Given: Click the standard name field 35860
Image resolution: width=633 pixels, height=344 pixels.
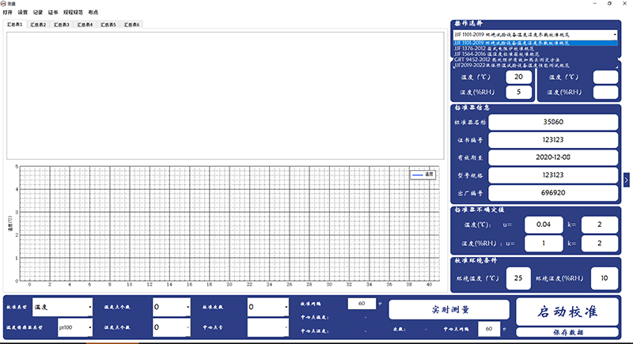Looking at the screenshot, I should click(x=553, y=122).
